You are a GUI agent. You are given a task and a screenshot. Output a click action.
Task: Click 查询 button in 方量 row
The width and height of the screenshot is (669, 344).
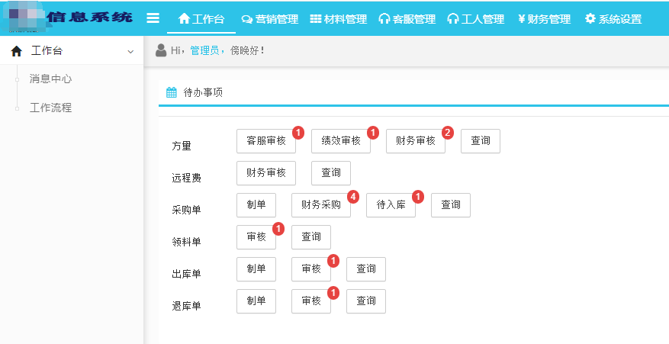[x=481, y=141]
